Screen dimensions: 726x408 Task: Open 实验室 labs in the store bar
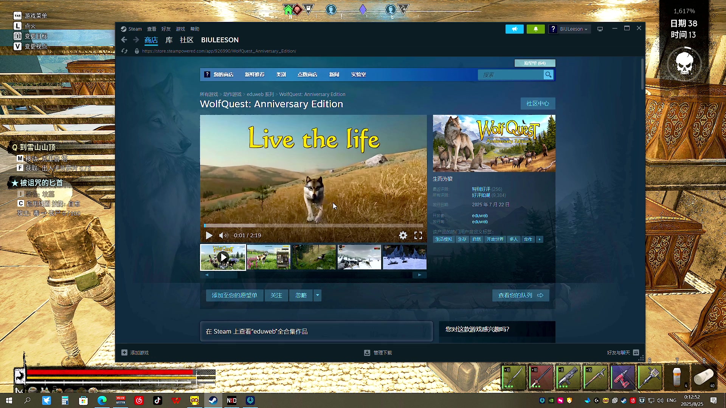click(x=358, y=75)
